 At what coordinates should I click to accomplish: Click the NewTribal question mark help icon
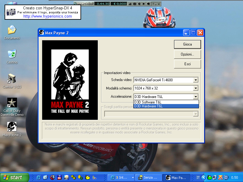153,4
